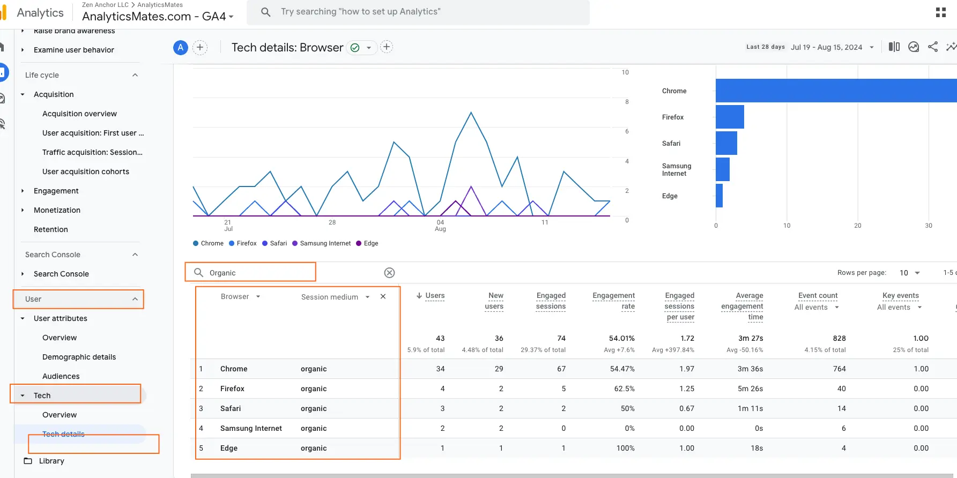The image size is (957, 478).
Task: Open the report status dropdown arrow
Action: click(369, 48)
